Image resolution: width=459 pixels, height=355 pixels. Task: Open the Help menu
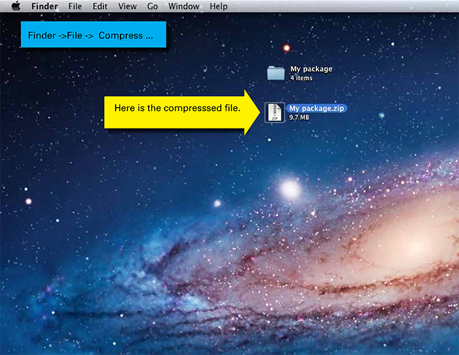pyautogui.click(x=218, y=6)
